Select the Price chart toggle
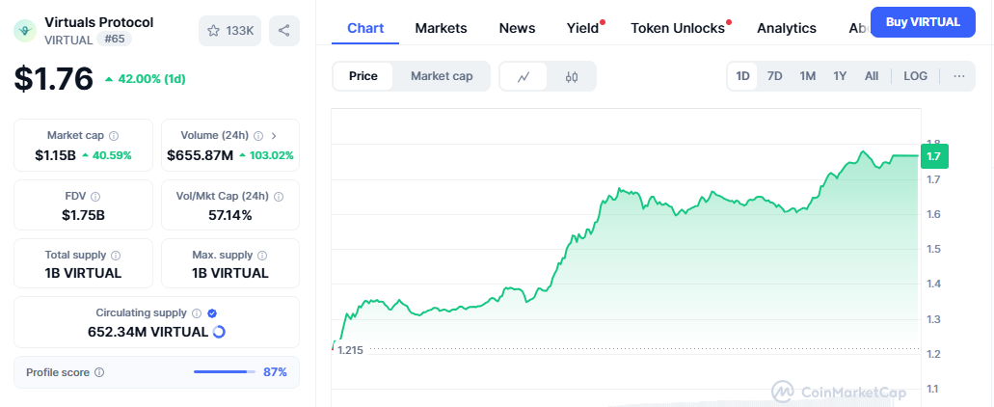This screenshot has height=407, width=994. pos(363,76)
